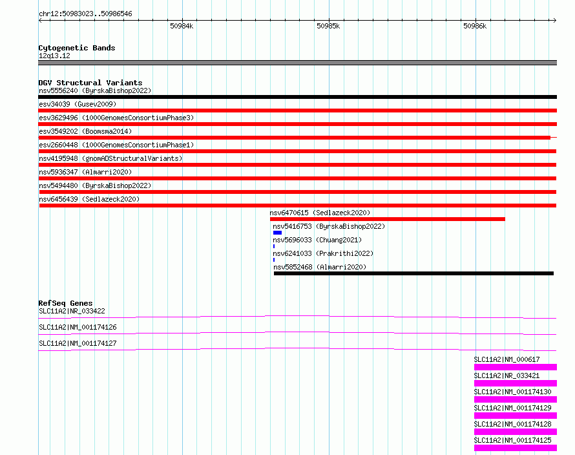
Task: Click nsv5852468 (Almarri2020) label
Action: coord(320,267)
